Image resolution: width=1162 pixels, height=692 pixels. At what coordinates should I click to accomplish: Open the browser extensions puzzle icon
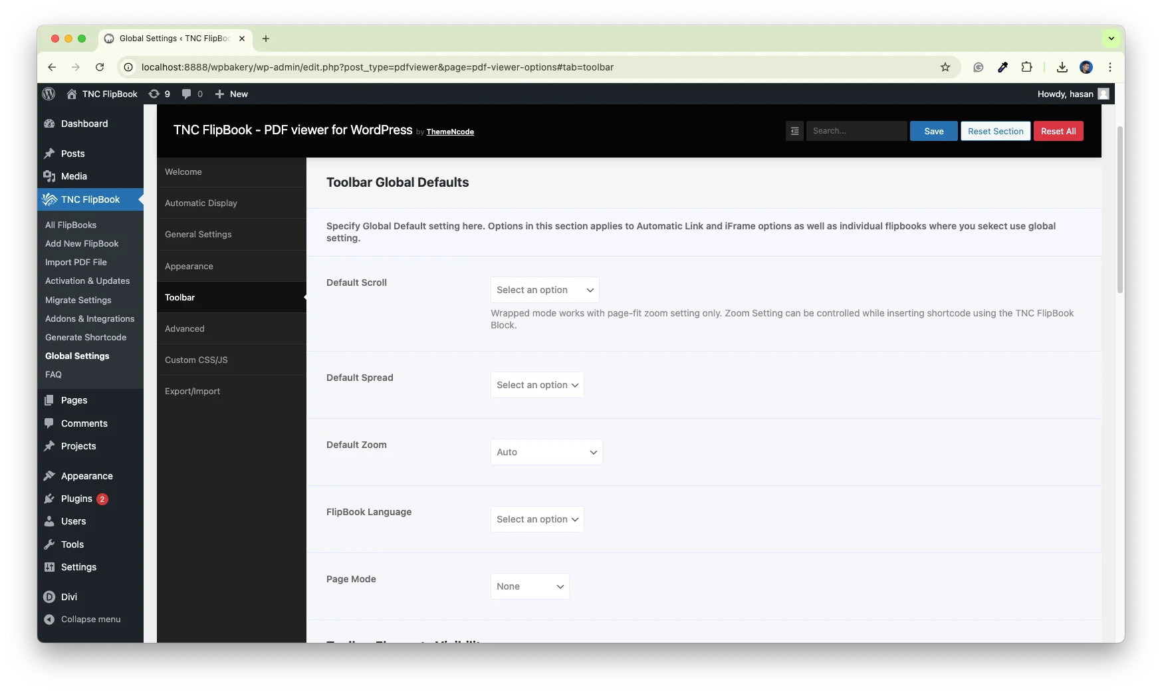click(x=1026, y=67)
